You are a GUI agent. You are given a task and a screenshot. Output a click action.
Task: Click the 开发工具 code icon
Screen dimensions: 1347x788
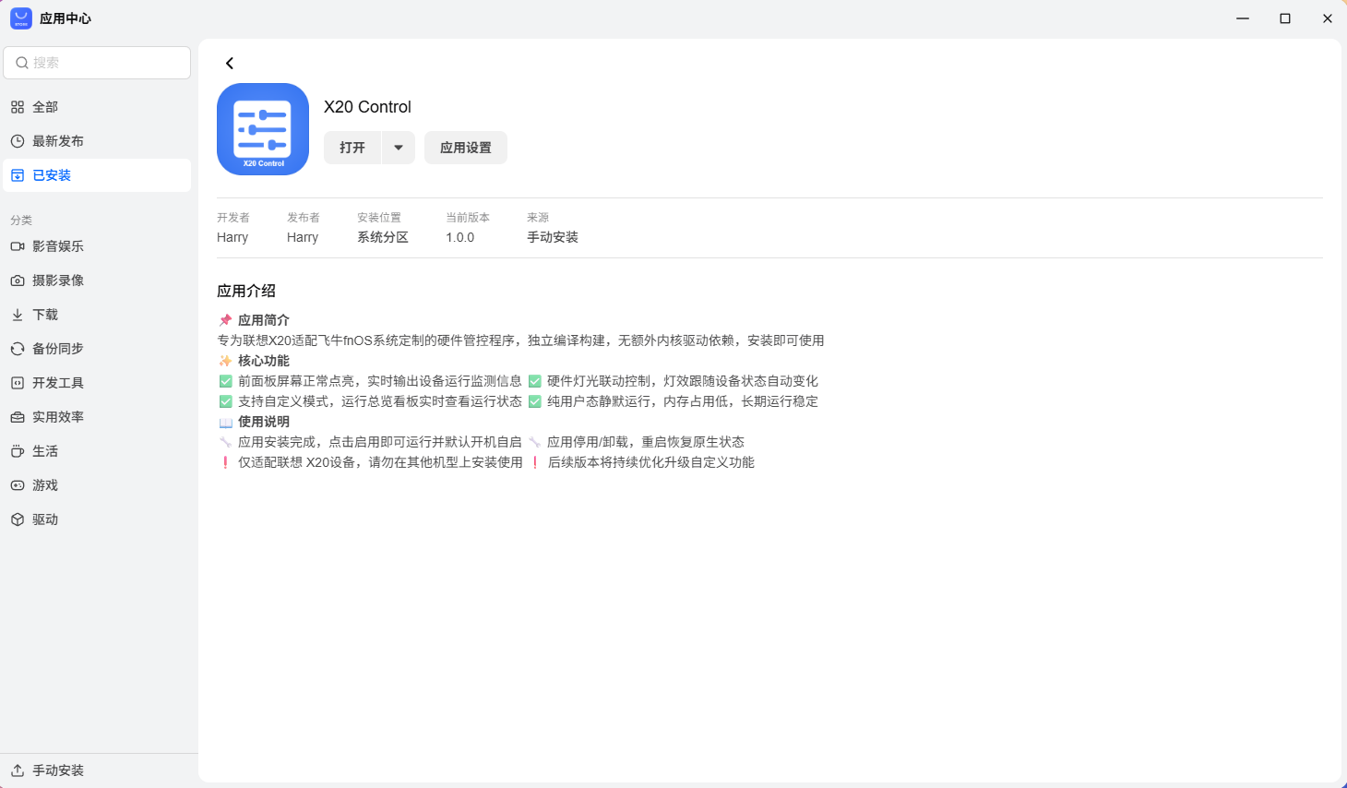tap(18, 383)
